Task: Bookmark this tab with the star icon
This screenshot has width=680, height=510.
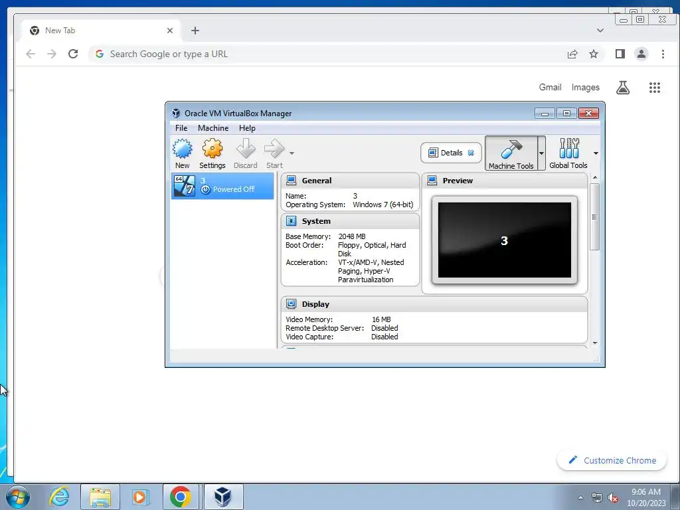Action: [x=593, y=54]
